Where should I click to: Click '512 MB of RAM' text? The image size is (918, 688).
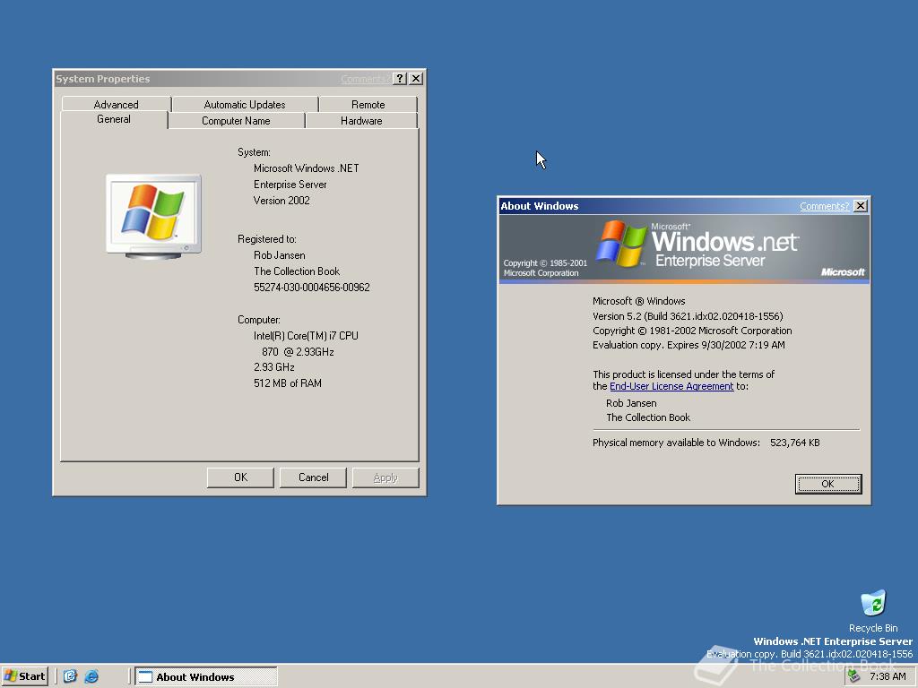[x=288, y=383]
